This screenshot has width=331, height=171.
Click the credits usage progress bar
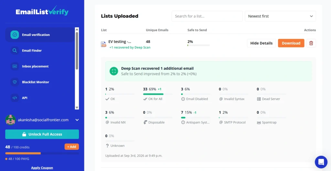pos(42,153)
